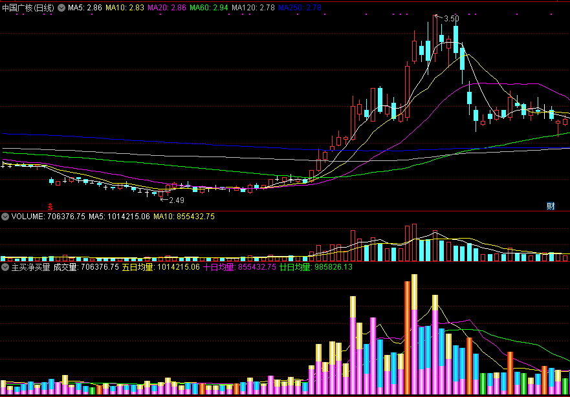Select the MA5: 2.86 label
This screenshot has height=397, width=570.
coord(85,8)
